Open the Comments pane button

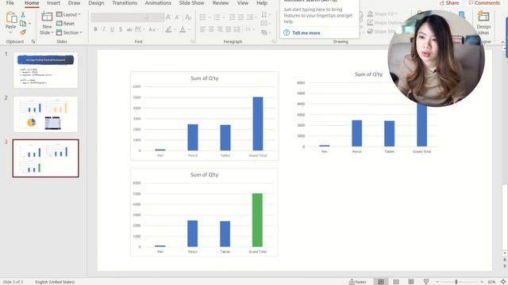[484, 3]
